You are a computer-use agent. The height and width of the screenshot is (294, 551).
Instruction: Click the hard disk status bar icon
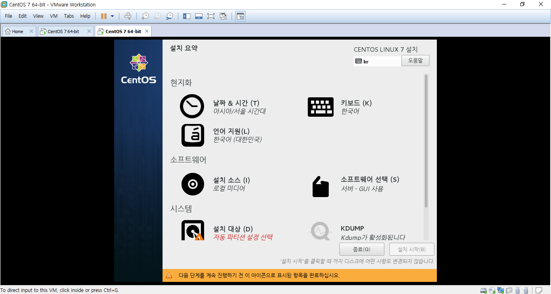(x=484, y=290)
